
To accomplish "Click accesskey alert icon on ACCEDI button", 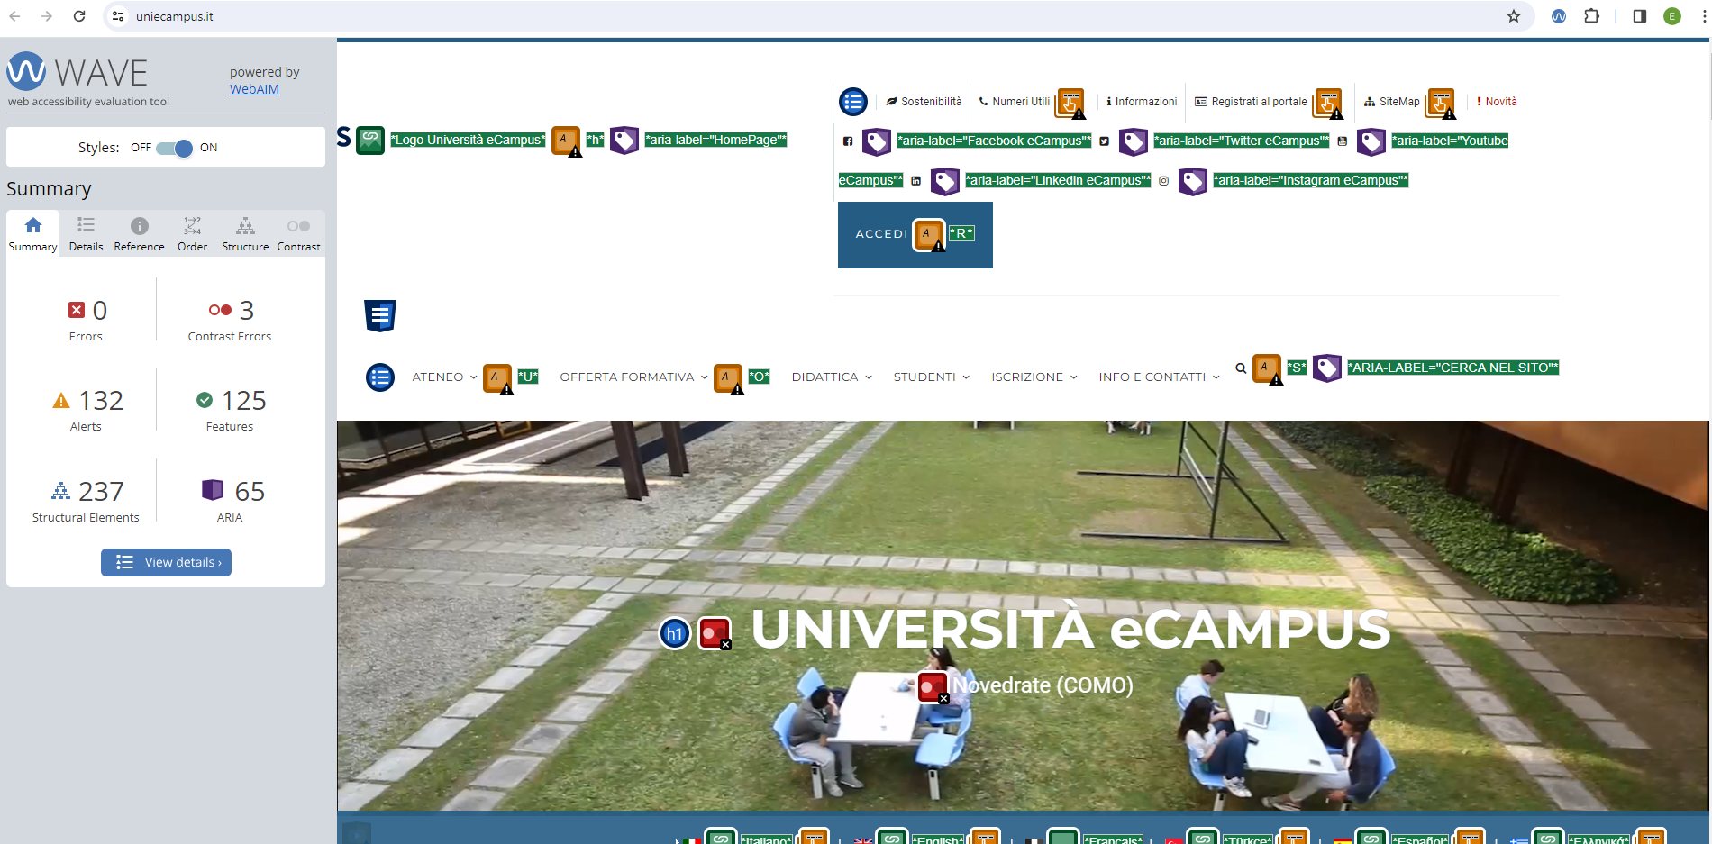I will click(x=929, y=235).
